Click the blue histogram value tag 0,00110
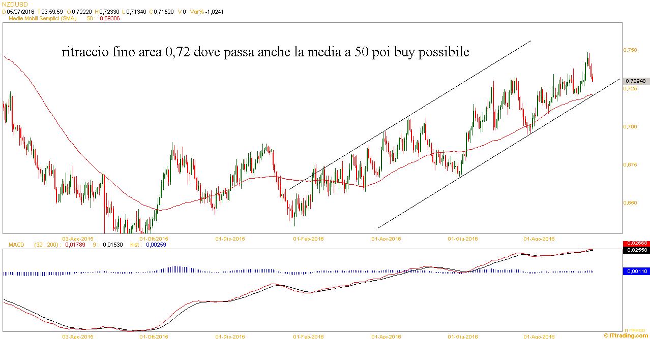The height and width of the screenshot is (339, 650). pyautogui.click(x=635, y=272)
